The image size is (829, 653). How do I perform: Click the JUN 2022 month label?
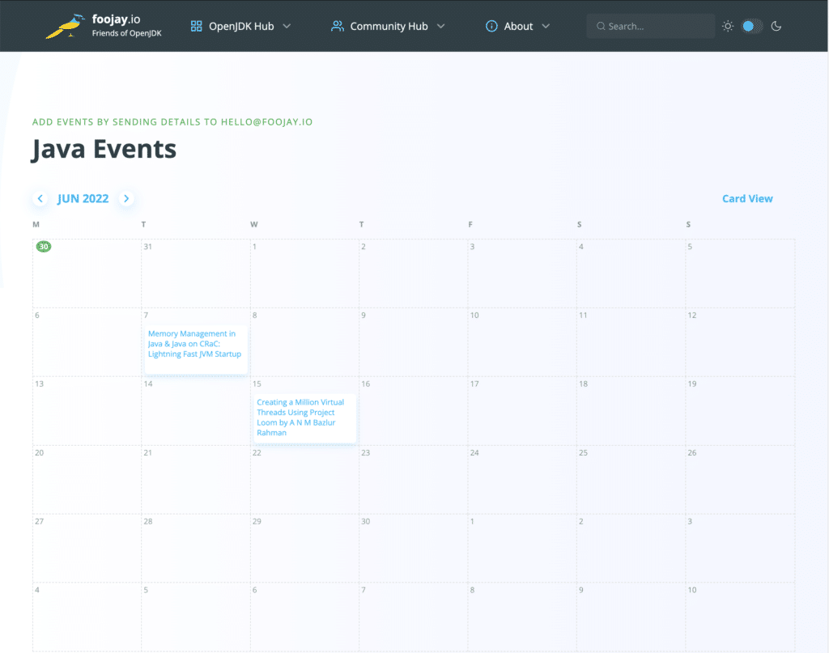[83, 198]
